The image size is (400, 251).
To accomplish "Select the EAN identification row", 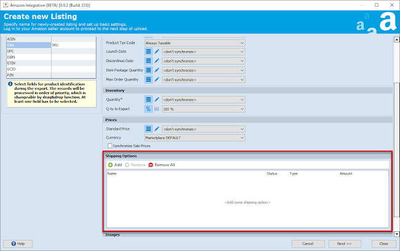I will [51, 45].
